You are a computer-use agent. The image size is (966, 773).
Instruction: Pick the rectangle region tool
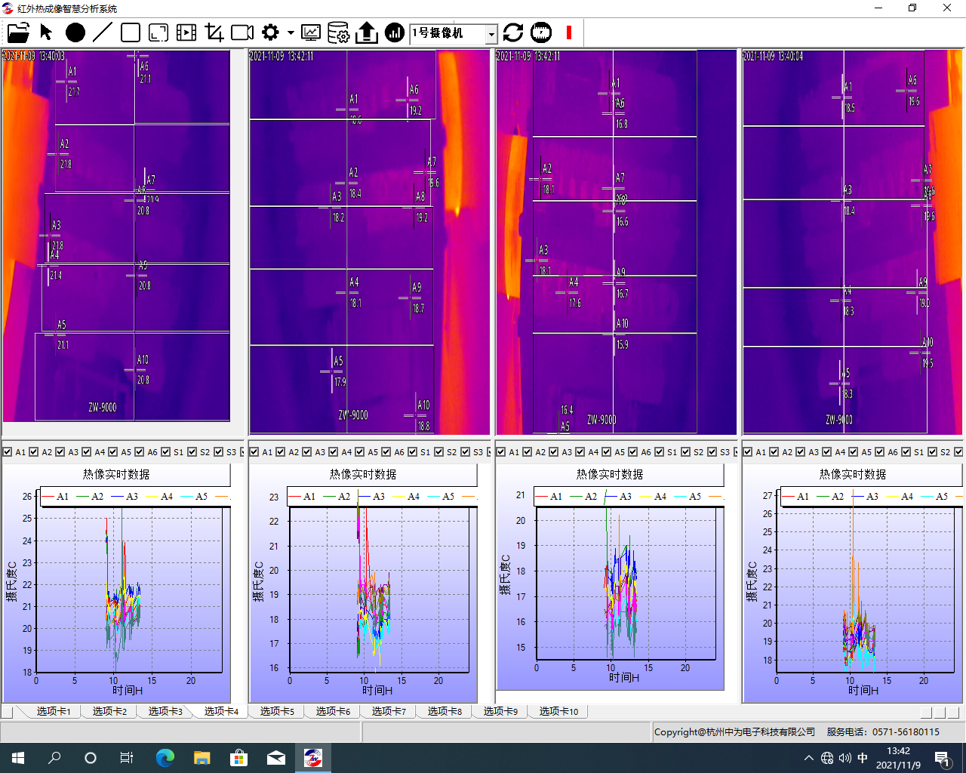pos(131,32)
